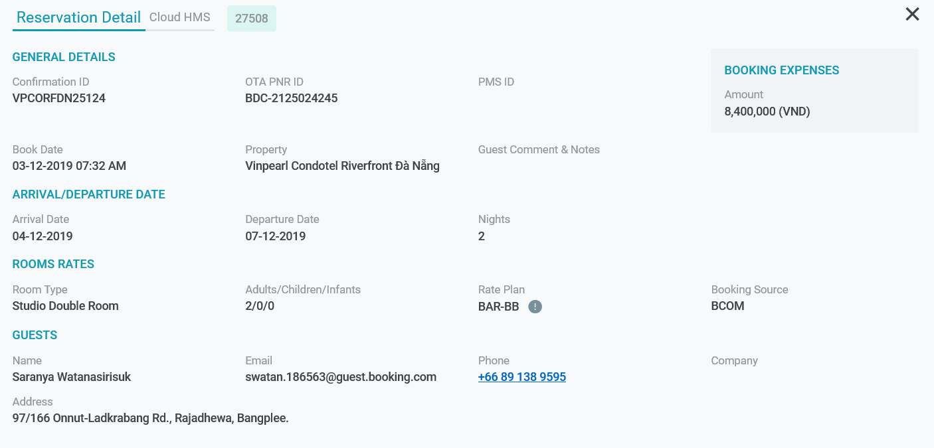Click the BCOM booking source value

tap(727, 306)
